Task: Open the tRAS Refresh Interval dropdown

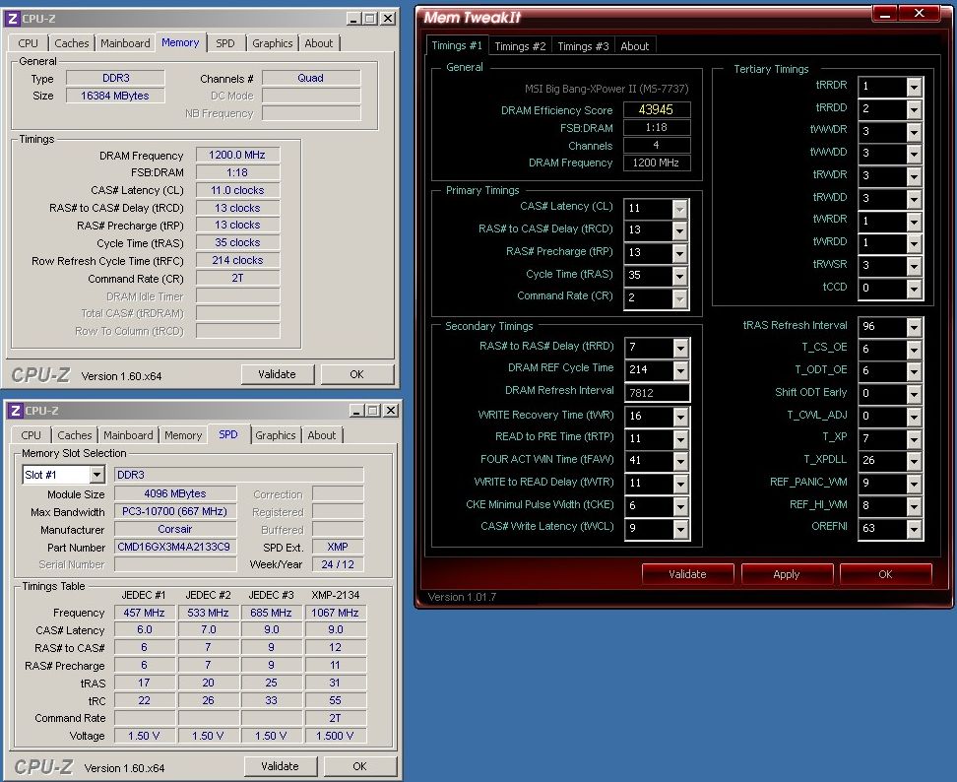Action: pyautogui.click(x=914, y=327)
